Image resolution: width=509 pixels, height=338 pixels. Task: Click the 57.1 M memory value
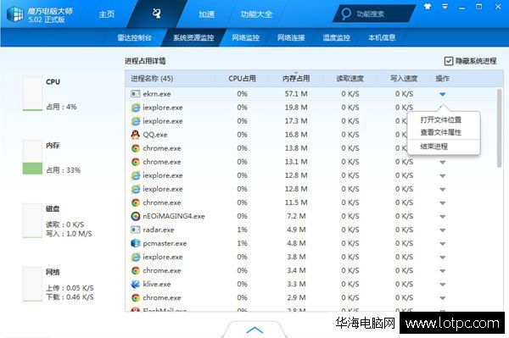[296, 94]
